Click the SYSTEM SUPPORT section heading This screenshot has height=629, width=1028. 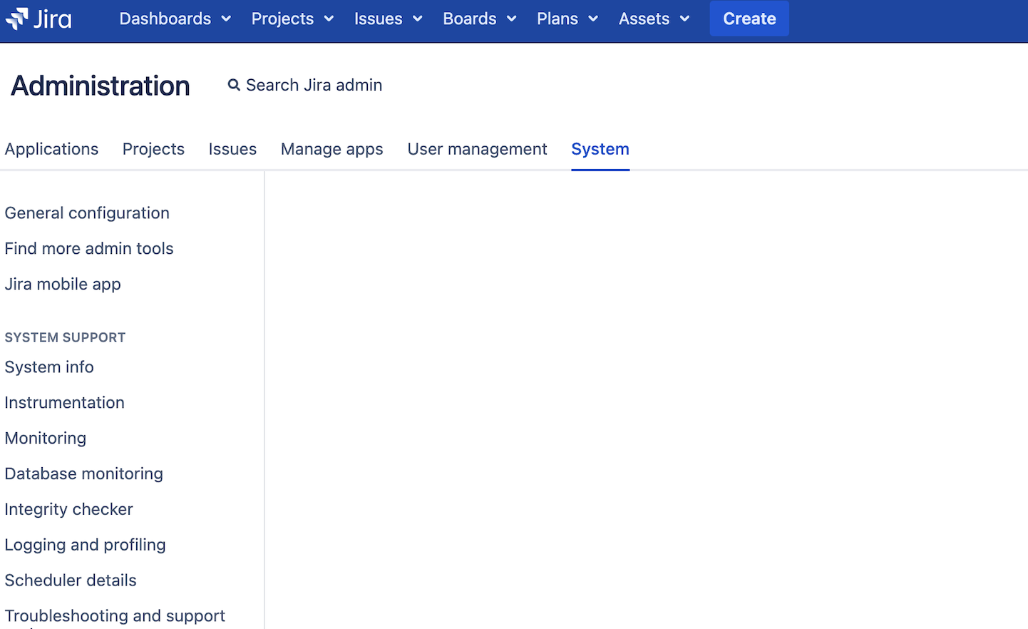[65, 337]
